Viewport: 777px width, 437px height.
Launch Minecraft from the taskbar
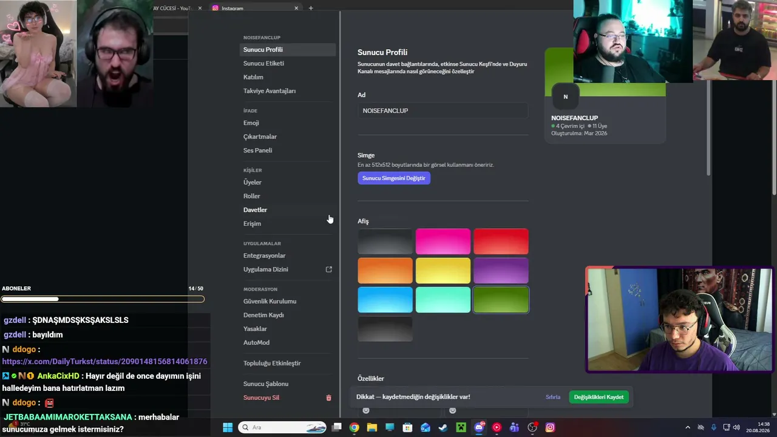461,427
